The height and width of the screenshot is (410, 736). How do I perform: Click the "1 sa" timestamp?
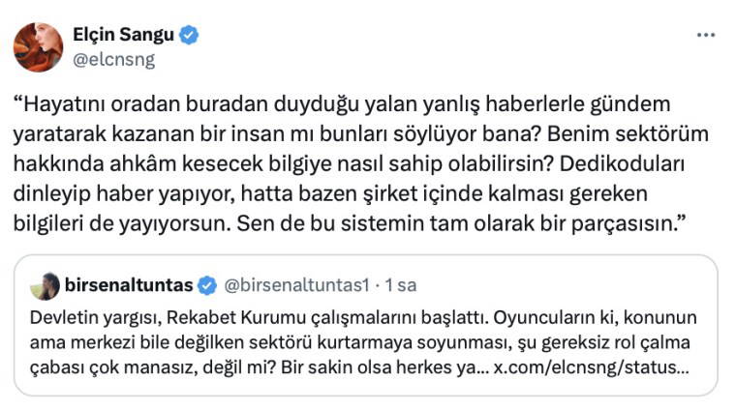(400, 285)
